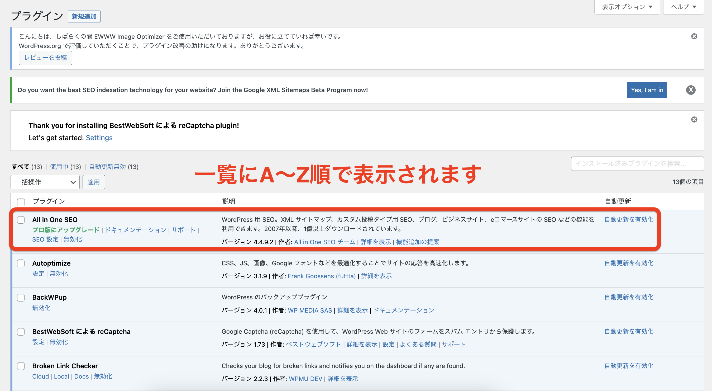Focus the installed plugins search field

point(637,164)
